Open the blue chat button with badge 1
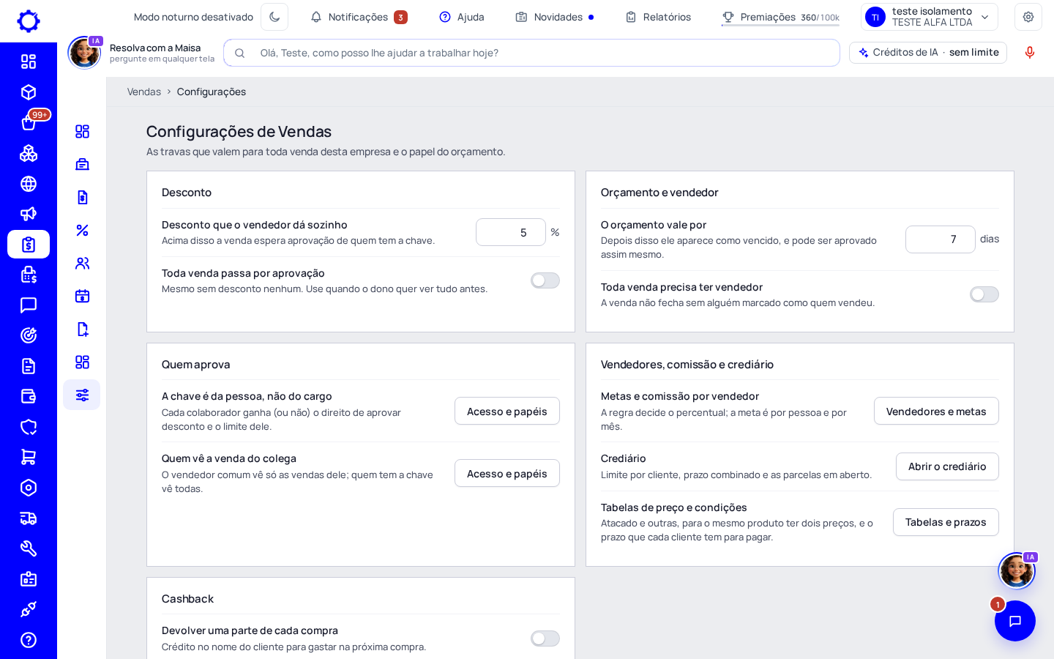 (x=1015, y=621)
